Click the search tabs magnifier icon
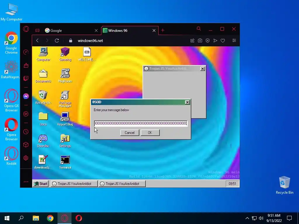The height and width of the screenshot is (224, 299). tap(199, 29)
